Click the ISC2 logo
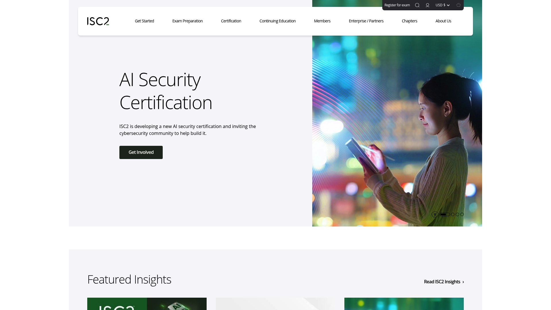Screen dimensions: 551x310 [98, 21]
